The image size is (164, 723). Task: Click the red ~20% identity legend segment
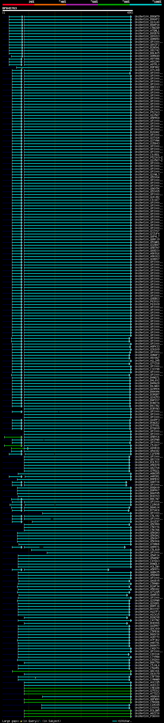coord(18,5)
